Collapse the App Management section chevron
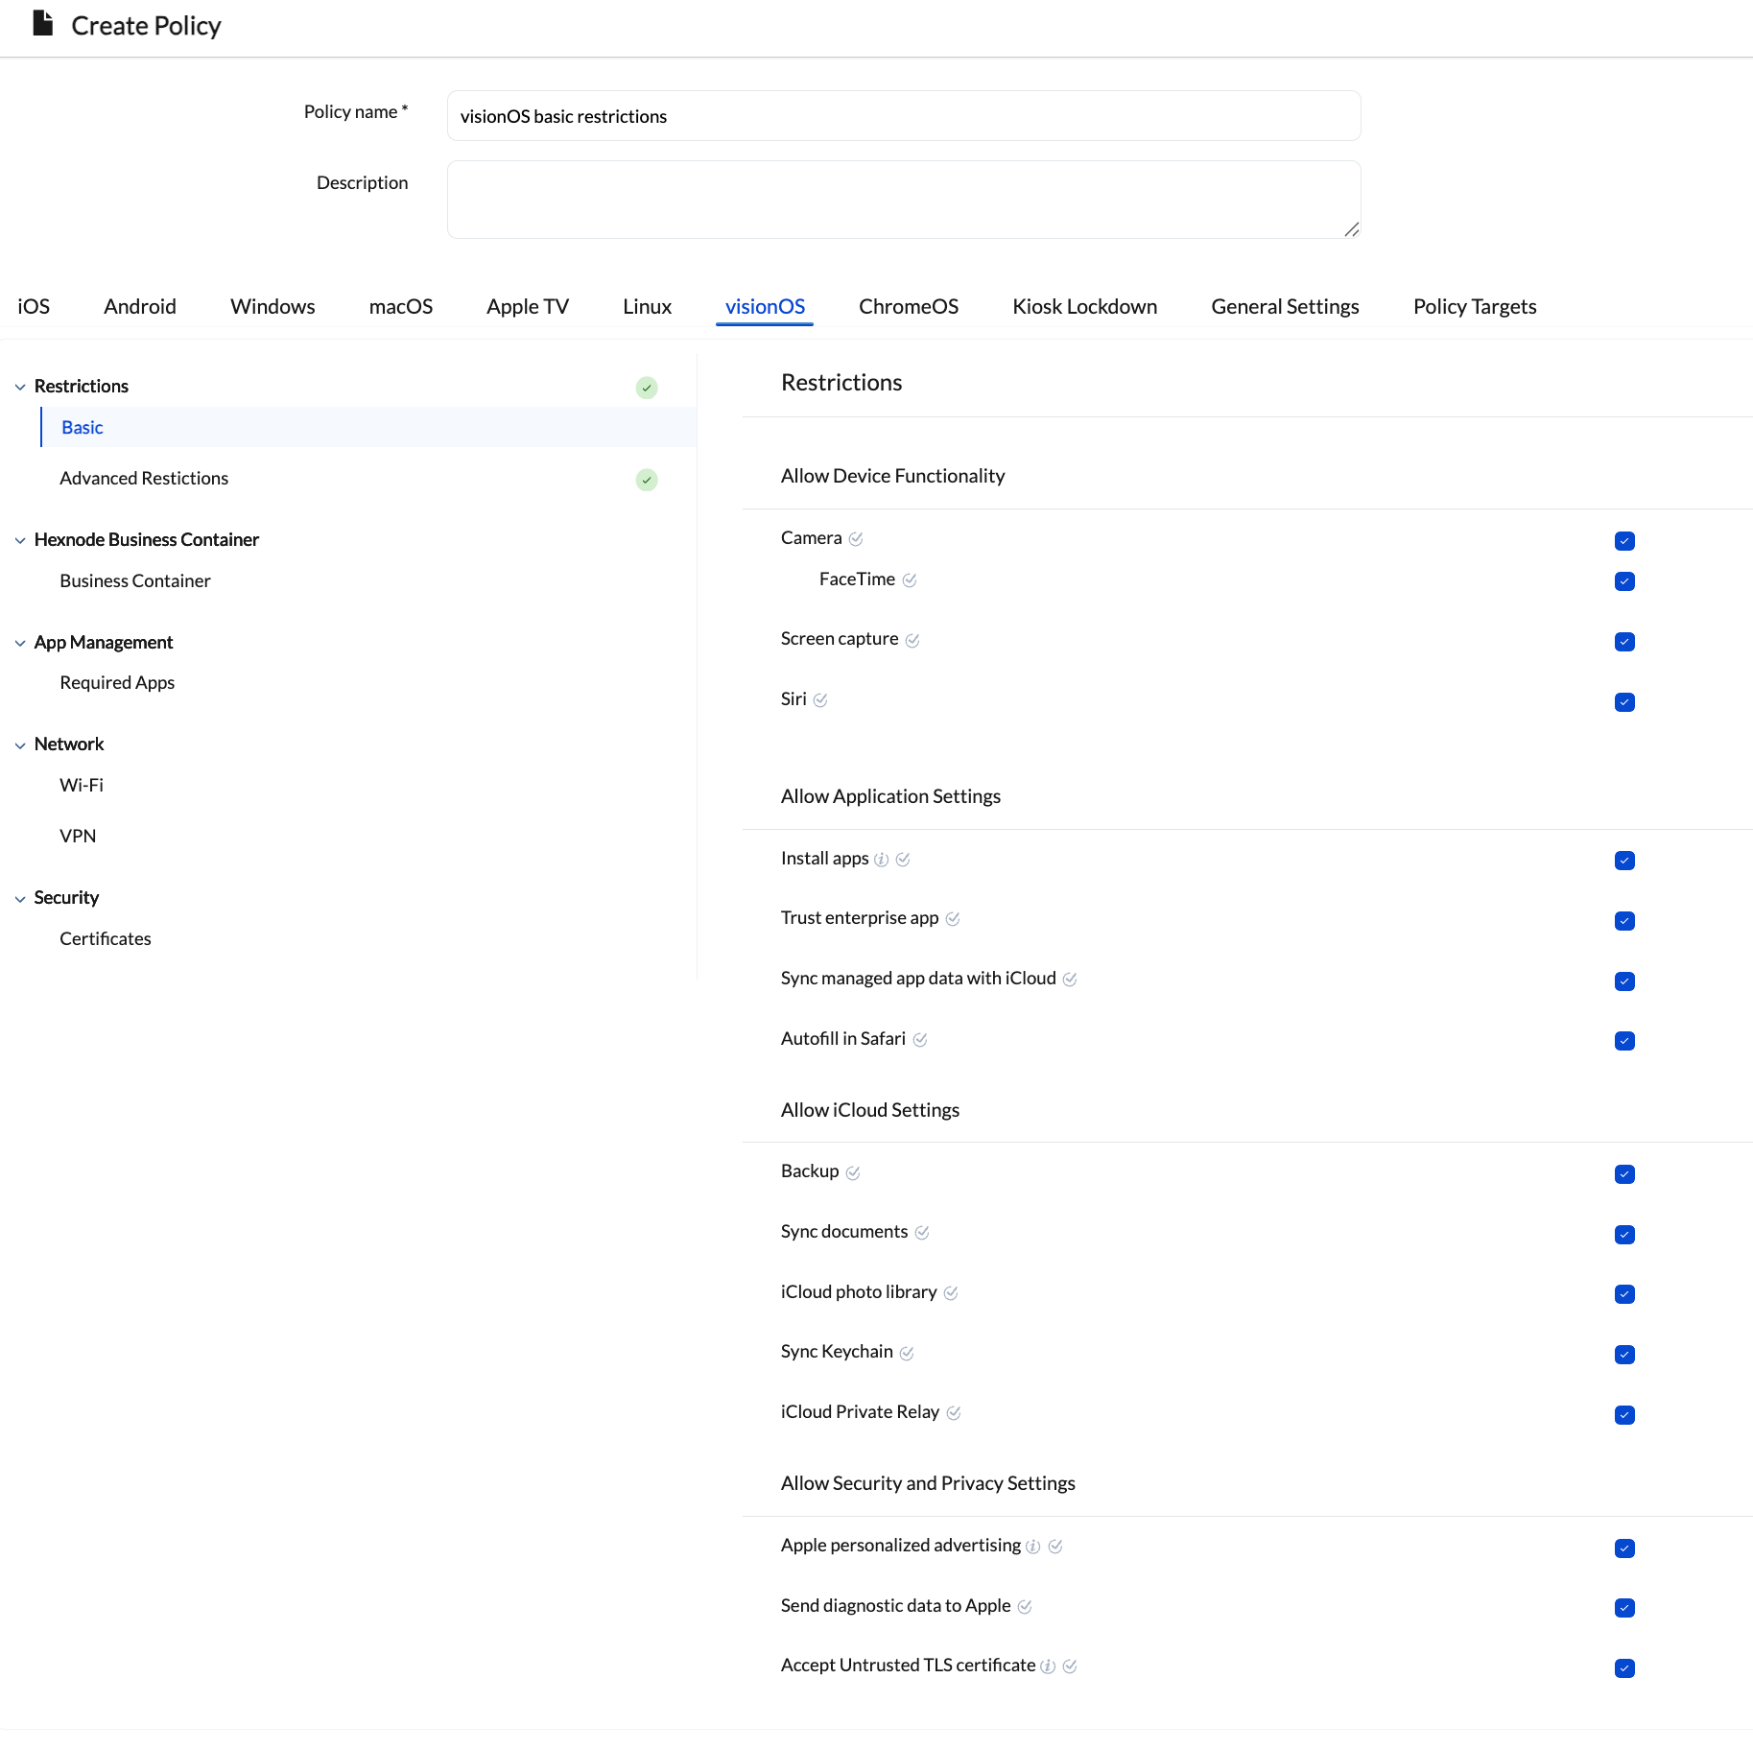 pos(20,644)
